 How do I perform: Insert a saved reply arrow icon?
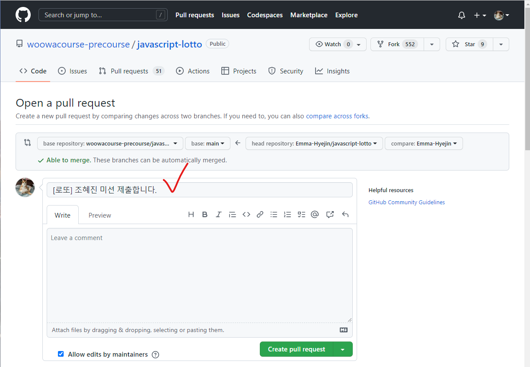[345, 214]
